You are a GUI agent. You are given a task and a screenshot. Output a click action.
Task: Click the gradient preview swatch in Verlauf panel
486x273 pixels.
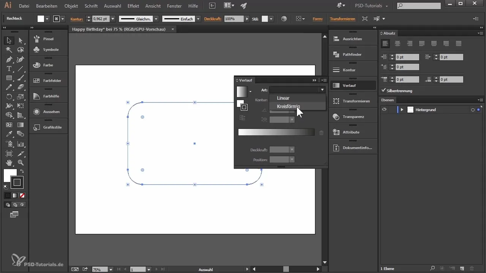[x=242, y=91]
